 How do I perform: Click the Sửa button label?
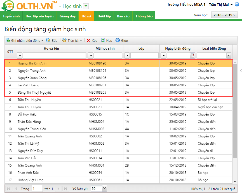55,41
